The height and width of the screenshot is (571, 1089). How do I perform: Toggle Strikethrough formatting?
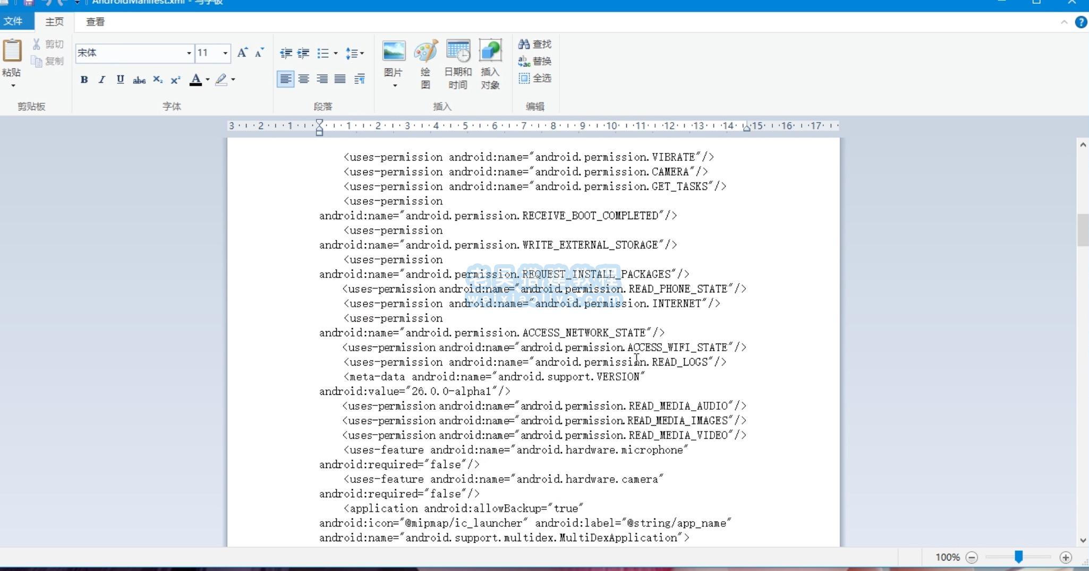(x=139, y=80)
